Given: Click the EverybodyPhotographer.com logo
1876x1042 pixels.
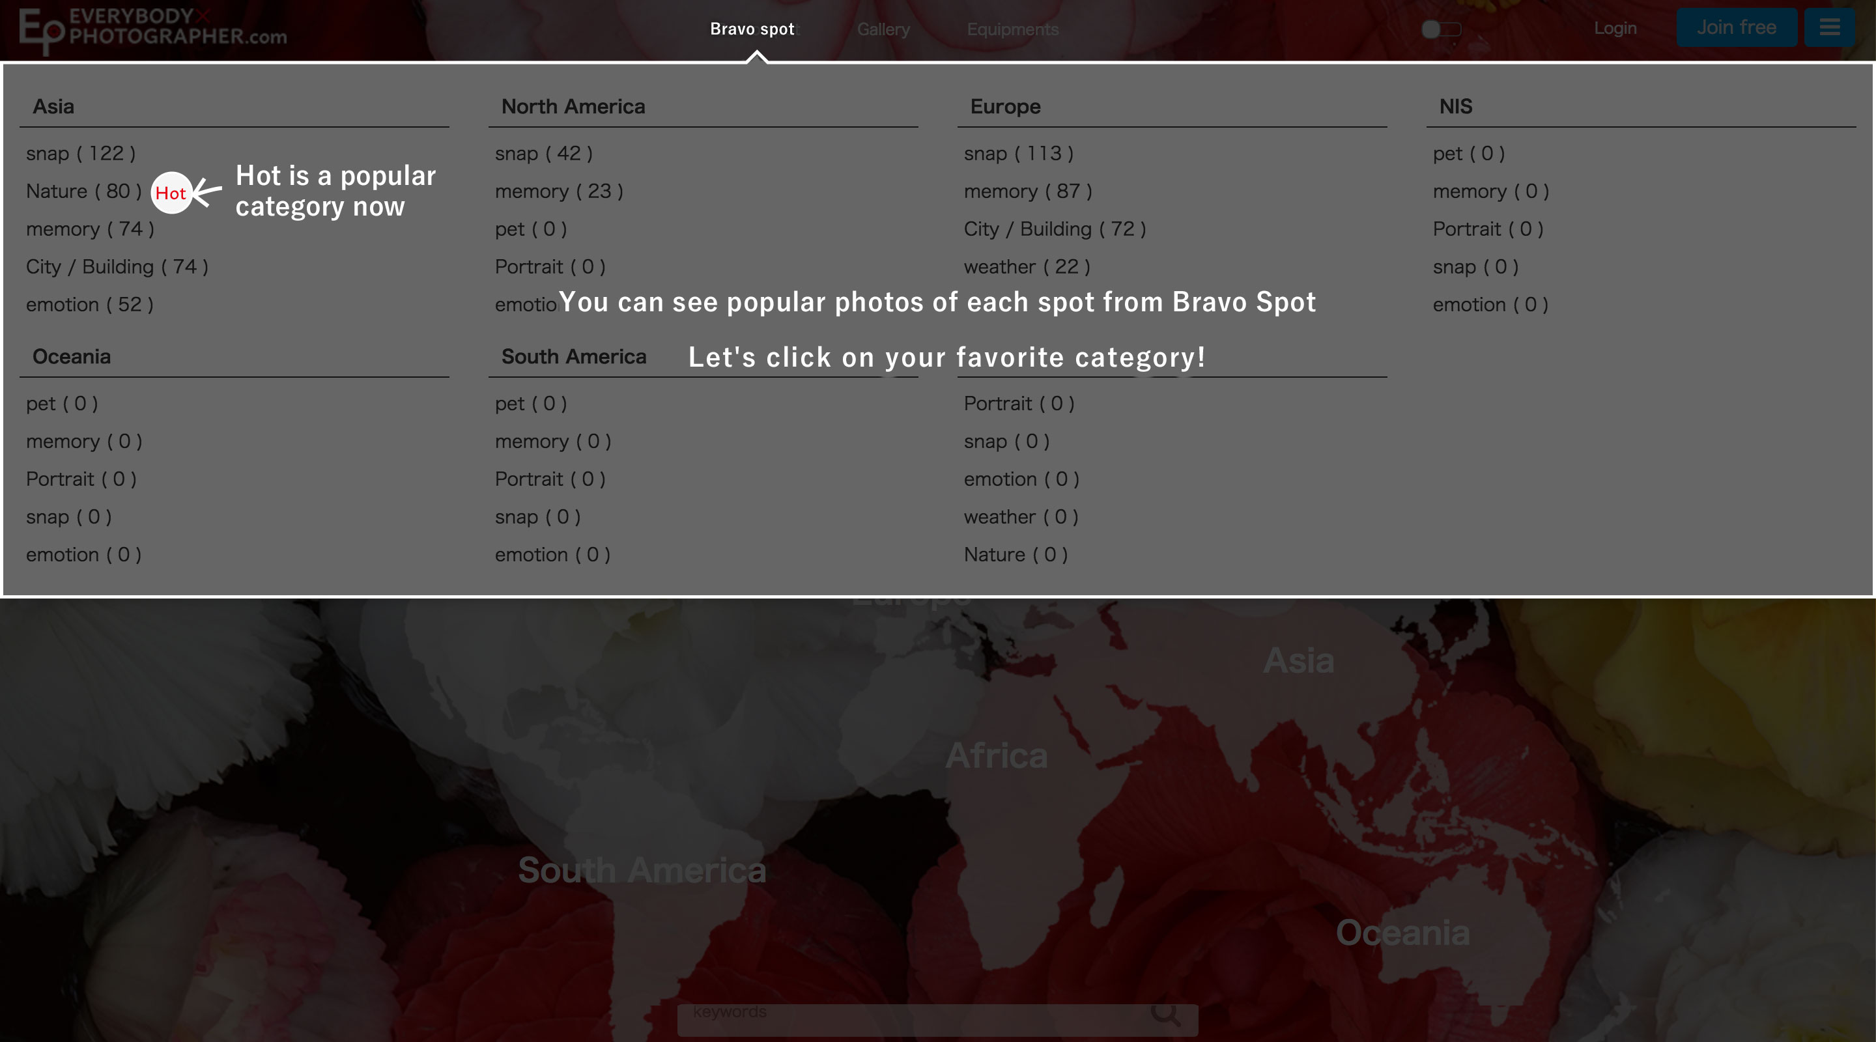Looking at the screenshot, I should pos(153,31).
